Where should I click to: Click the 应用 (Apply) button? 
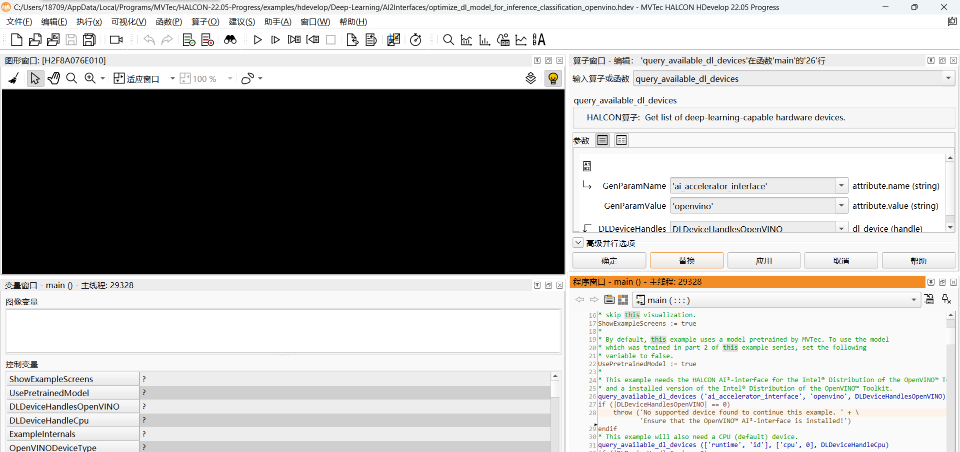[764, 261]
